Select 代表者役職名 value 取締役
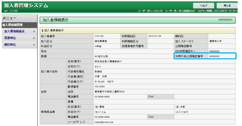 [98, 72]
